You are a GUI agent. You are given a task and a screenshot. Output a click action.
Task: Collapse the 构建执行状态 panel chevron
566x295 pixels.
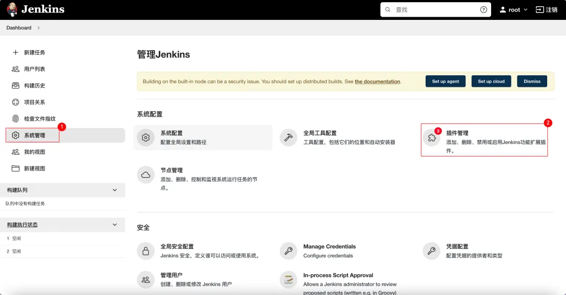click(x=115, y=225)
